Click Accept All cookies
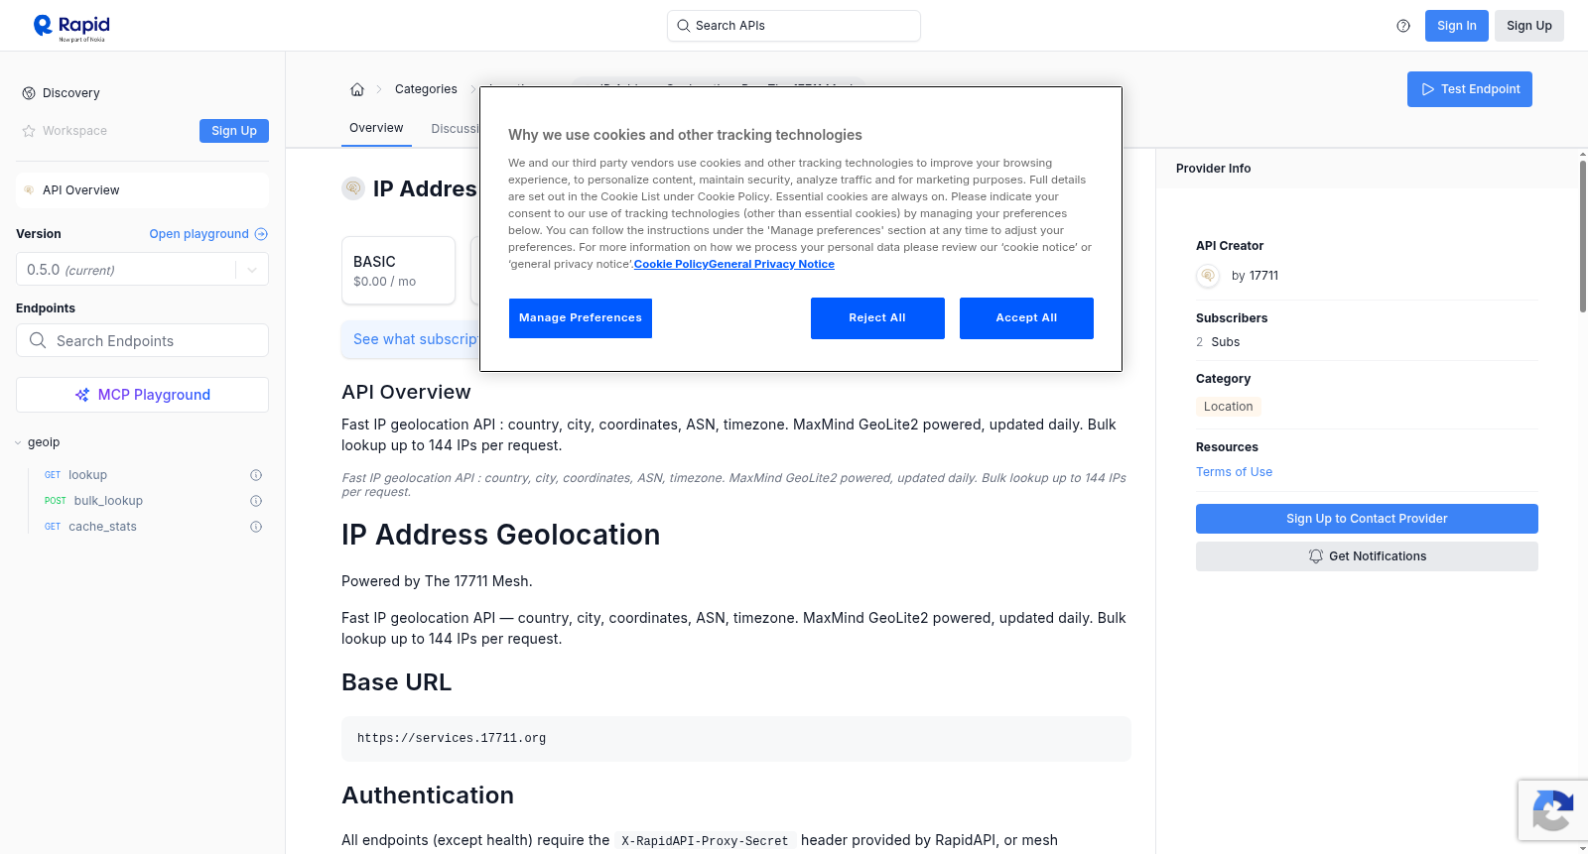Image resolution: width=1588 pixels, height=854 pixels. 1026,318
